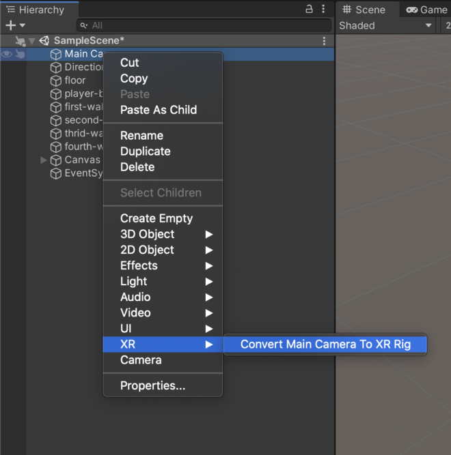Select the floor object cube icon
The width and height of the screenshot is (451, 455).
[x=56, y=80]
